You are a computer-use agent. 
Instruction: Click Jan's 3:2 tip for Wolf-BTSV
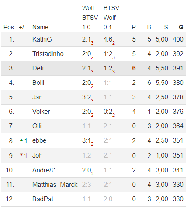tap(88, 98)
